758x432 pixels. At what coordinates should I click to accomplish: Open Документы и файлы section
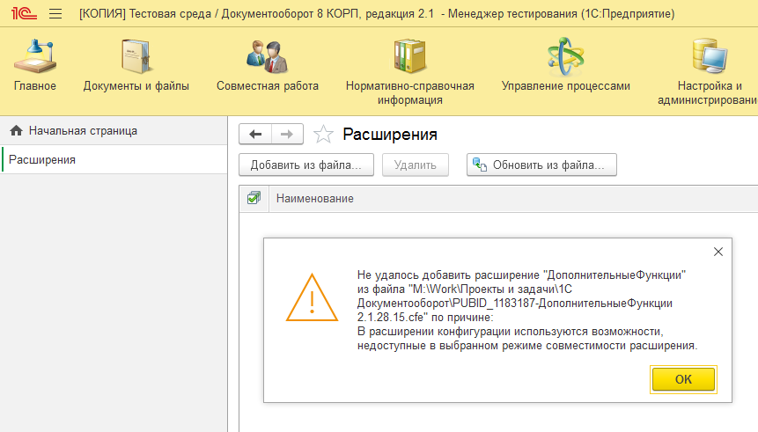click(136, 66)
